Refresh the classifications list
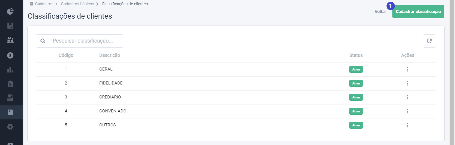Image resolution: width=455 pixels, height=145 pixels. pos(429,41)
